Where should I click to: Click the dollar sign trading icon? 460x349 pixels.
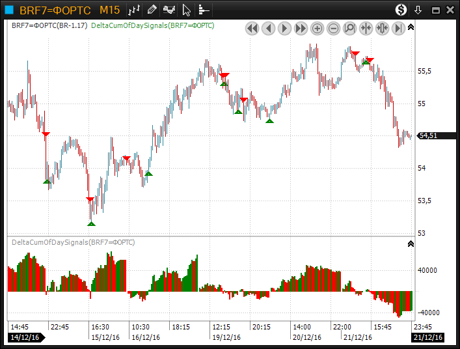[401, 10]
